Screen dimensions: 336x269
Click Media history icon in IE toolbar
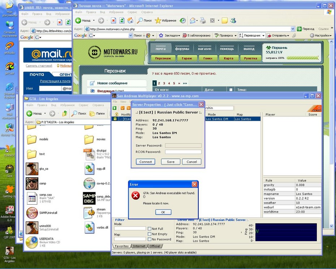tap(182, 21)
